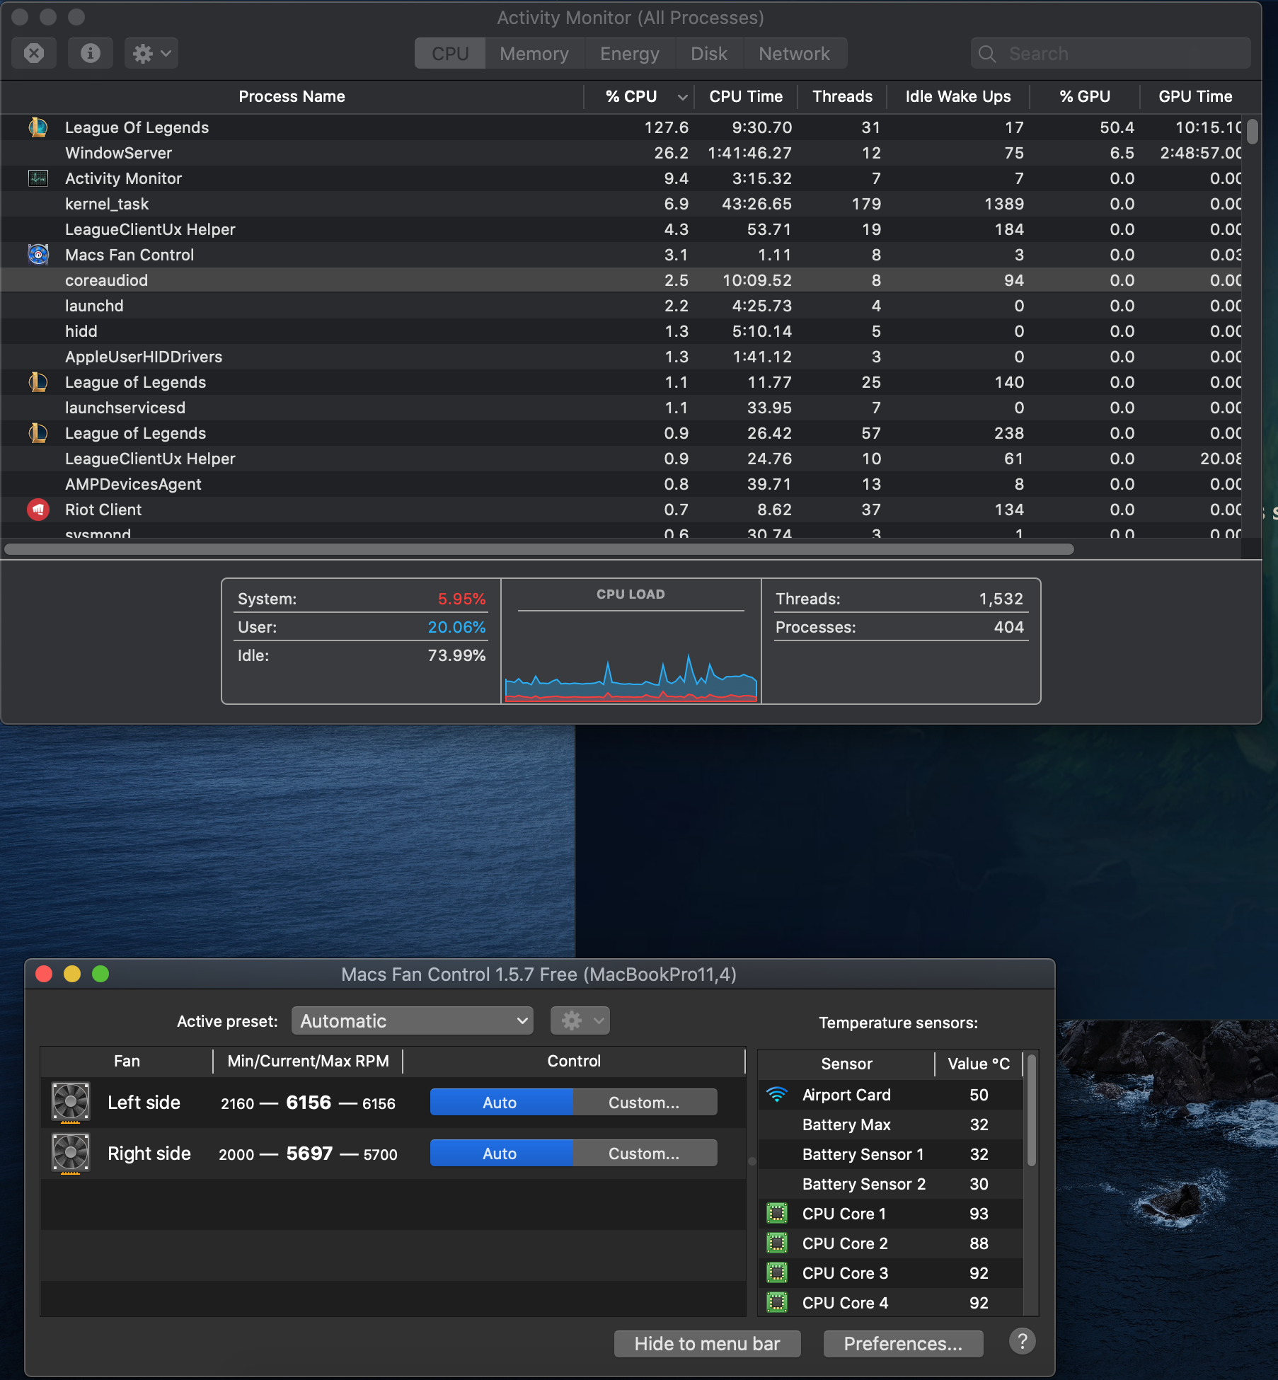Click the Airport Card wifi icon
Screen dimensions: 1278x1380
tap(777, 1095)
